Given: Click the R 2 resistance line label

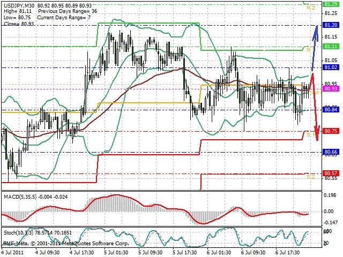Looking at the screenshot, I should pyautogui.click(x=311, y=8).
